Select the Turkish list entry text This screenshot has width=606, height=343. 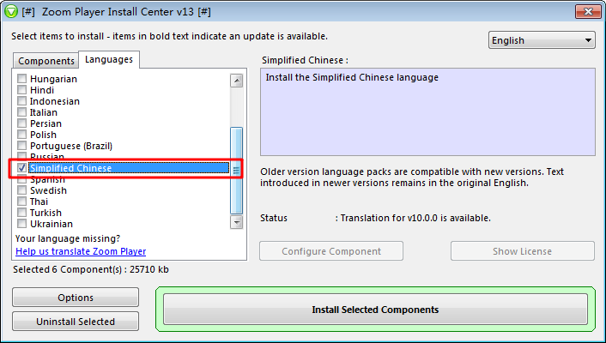(x=45, y=213)
